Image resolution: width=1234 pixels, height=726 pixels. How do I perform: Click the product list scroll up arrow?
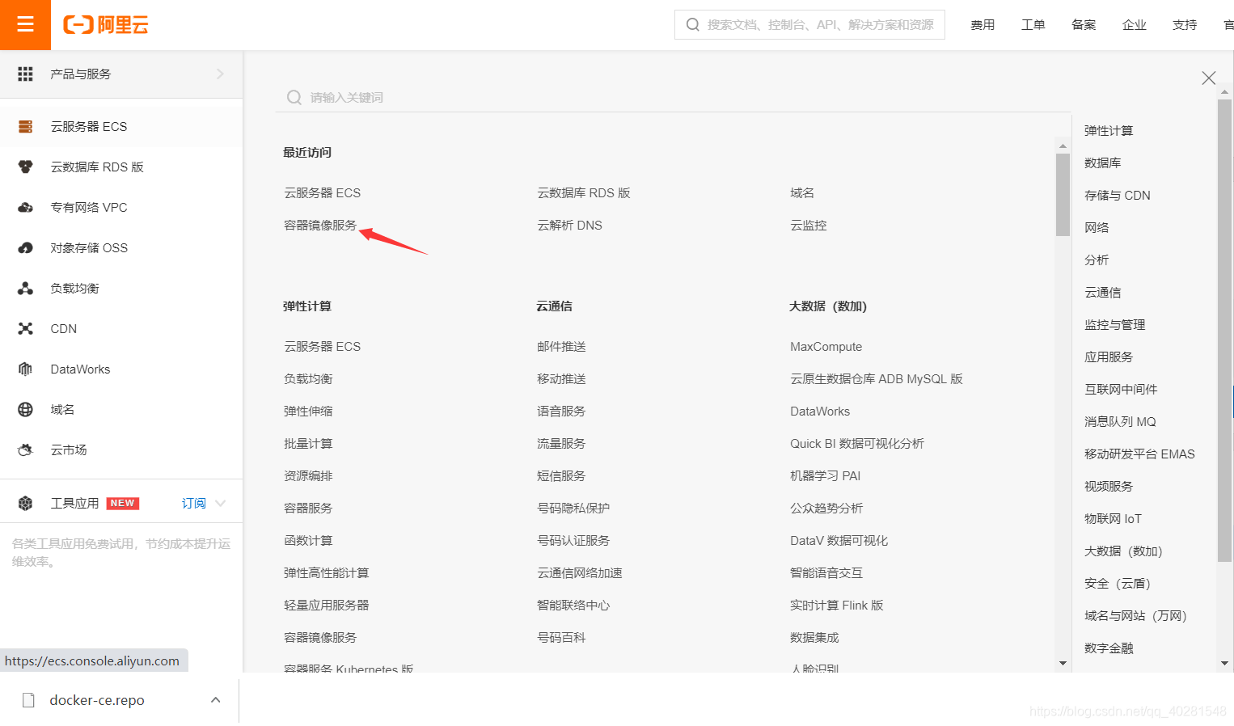(x=1063, y=146)
